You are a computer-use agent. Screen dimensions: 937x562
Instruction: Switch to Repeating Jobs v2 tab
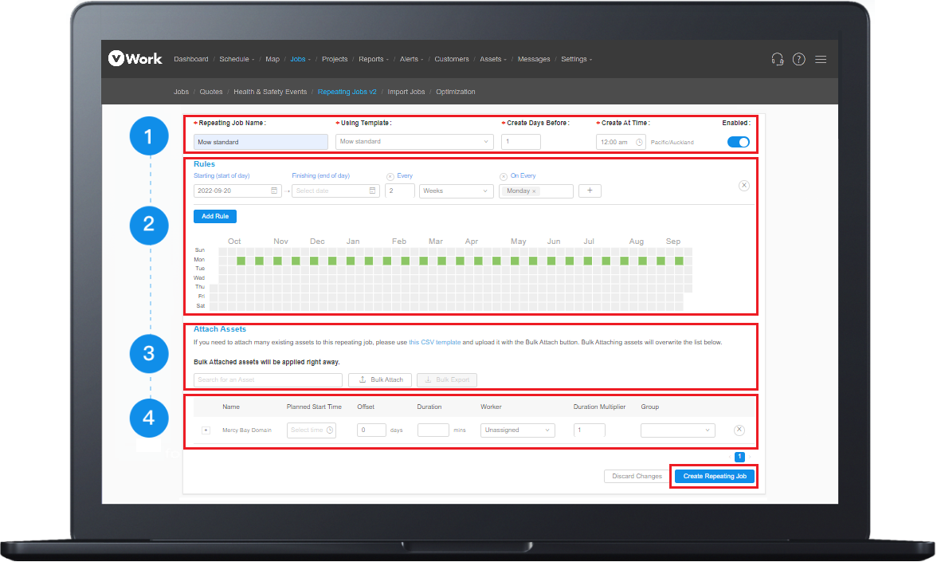347,92
